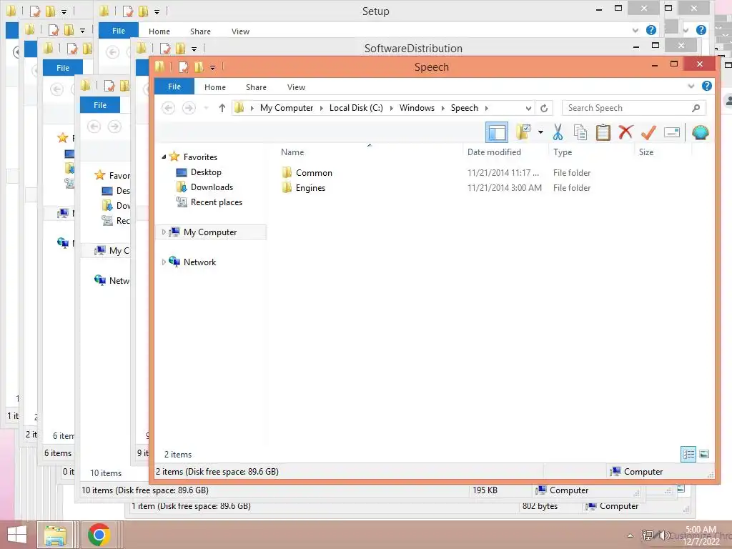Screen dimensions: 732x549
Task: Open recent locations dropdown next to Forward arrow
Action: pyautogui.click(x=206, y=109)
